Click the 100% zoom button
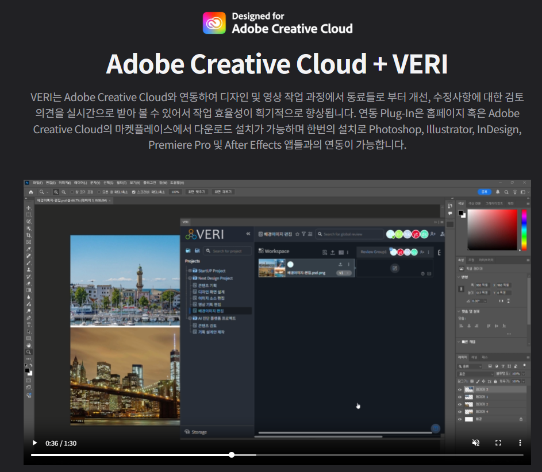Image resolution: width=542 pixels, height=472 pixels. coord(176,192)
